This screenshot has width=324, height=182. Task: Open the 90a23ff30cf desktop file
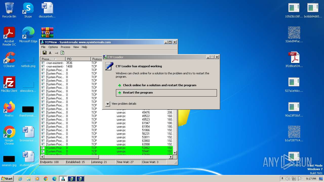click(294, 109)
